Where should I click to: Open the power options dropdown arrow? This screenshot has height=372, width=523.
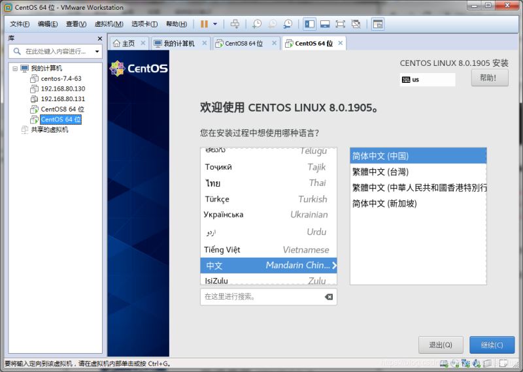point(215,24)
